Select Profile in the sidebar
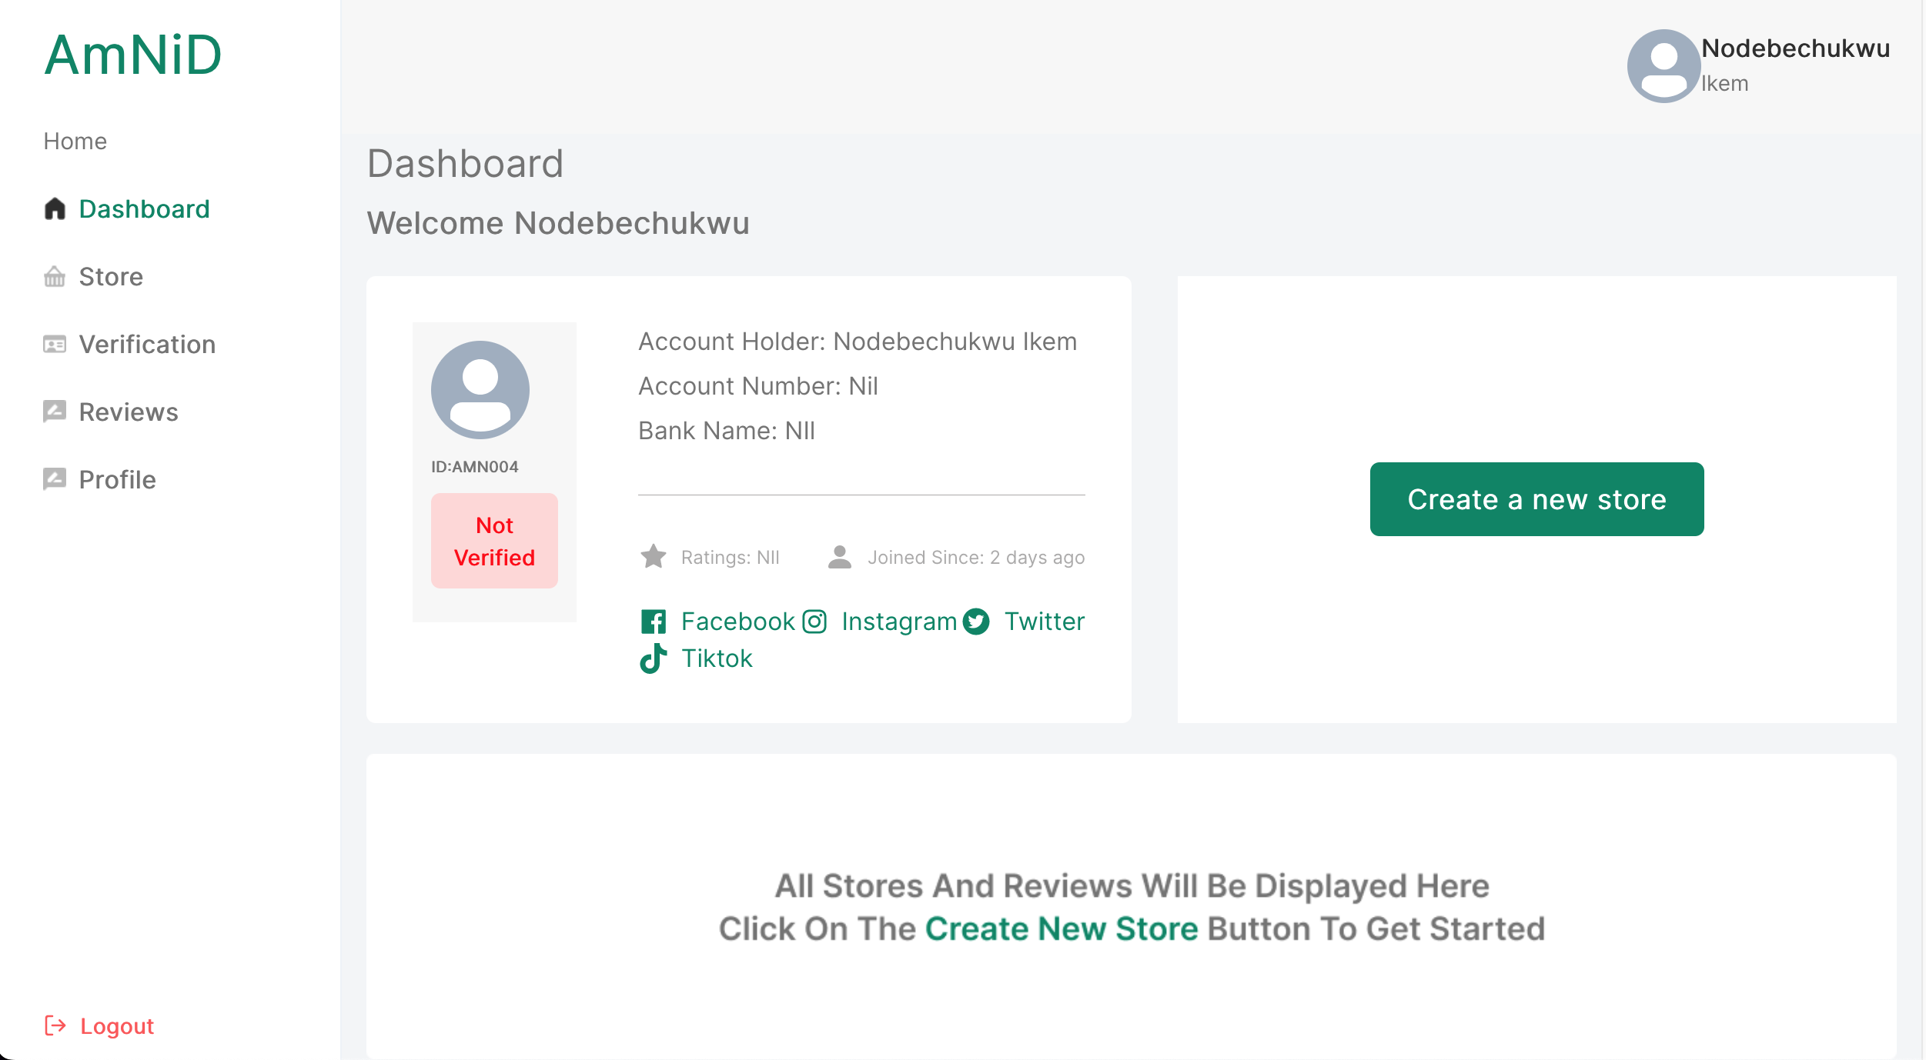 tap(118, 479)
